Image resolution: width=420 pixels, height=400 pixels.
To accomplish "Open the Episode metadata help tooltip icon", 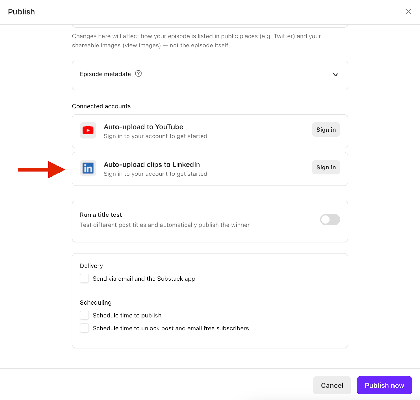I will pos(139,74).
